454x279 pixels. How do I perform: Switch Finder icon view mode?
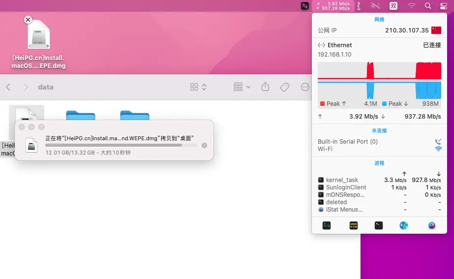pyautogui.click(x=194, y=87)
